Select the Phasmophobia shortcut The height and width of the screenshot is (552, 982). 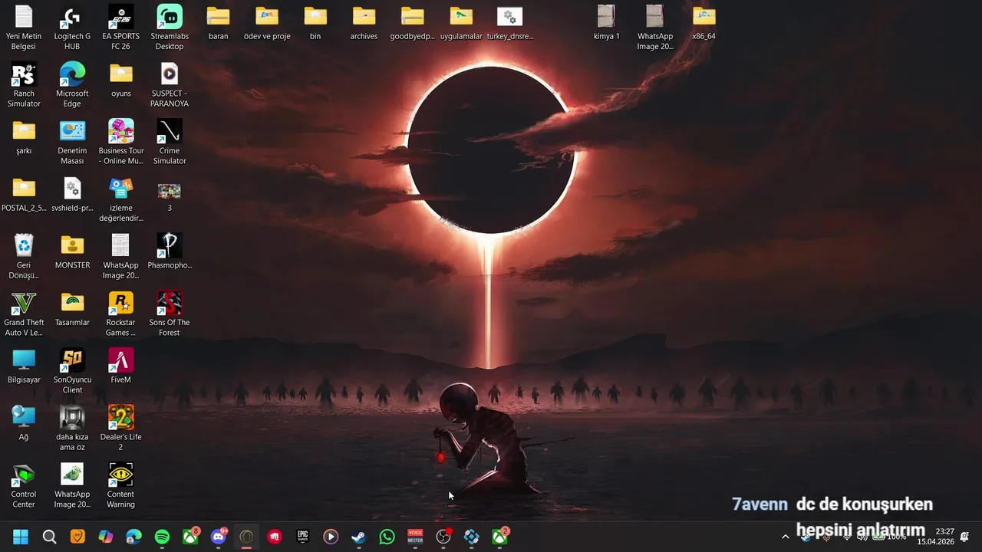pyautogui.click(x=170, y=251)
